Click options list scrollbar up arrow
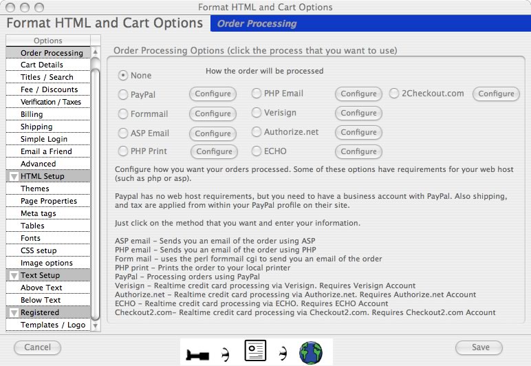 pyautogui.click(x=96, y=52)
